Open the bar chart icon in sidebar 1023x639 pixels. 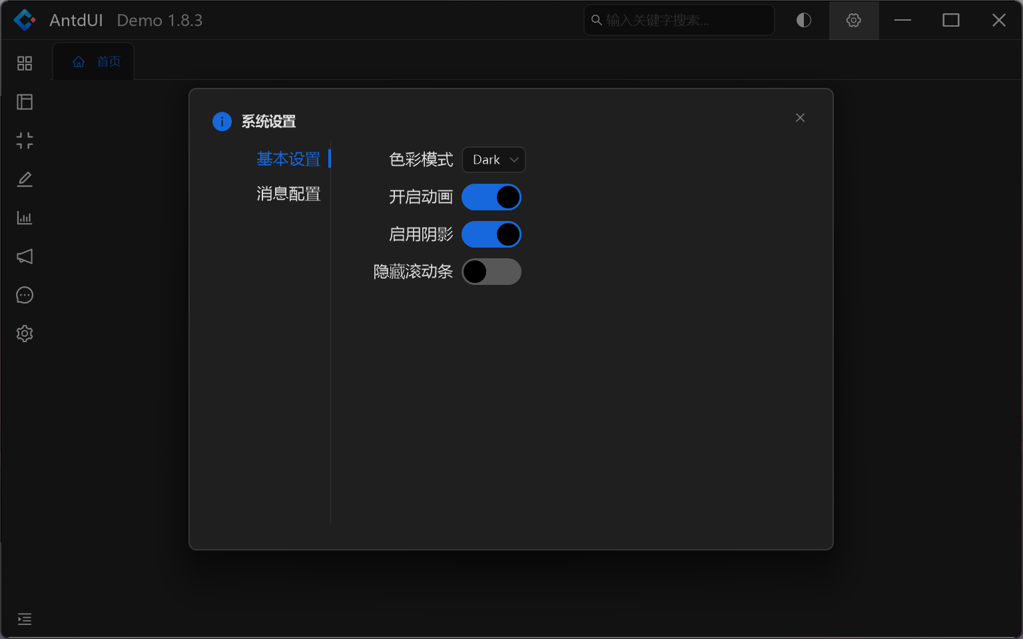[25, 218]
